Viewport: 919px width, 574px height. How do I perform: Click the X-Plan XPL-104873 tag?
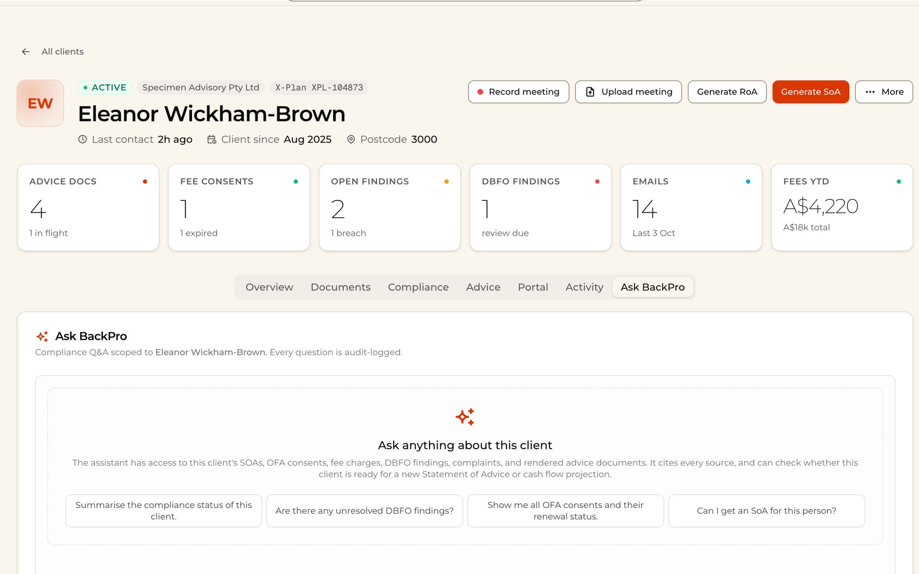(319, 88)
